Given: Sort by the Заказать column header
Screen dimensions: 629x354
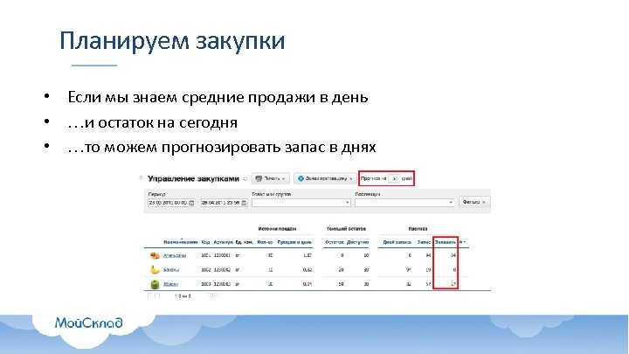Looking at the screenshot, I should tap(446, 242).
